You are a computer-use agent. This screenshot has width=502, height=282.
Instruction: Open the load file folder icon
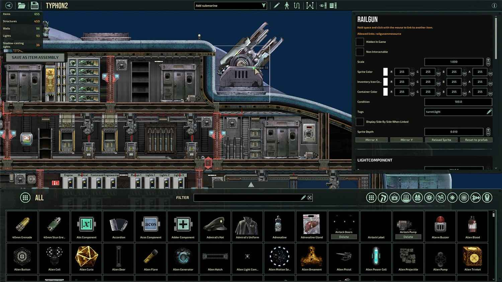(22, 5)
